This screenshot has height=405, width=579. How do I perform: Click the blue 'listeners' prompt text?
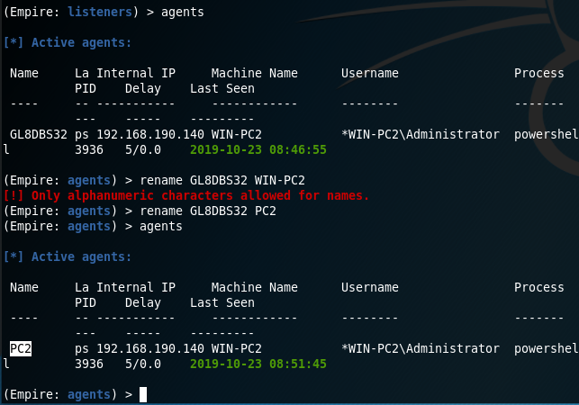[100, 12]
